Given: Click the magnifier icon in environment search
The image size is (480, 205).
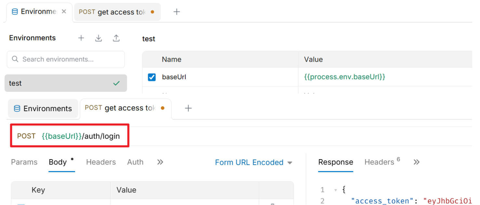Looking at the screenshot, I should click(15, 59).
